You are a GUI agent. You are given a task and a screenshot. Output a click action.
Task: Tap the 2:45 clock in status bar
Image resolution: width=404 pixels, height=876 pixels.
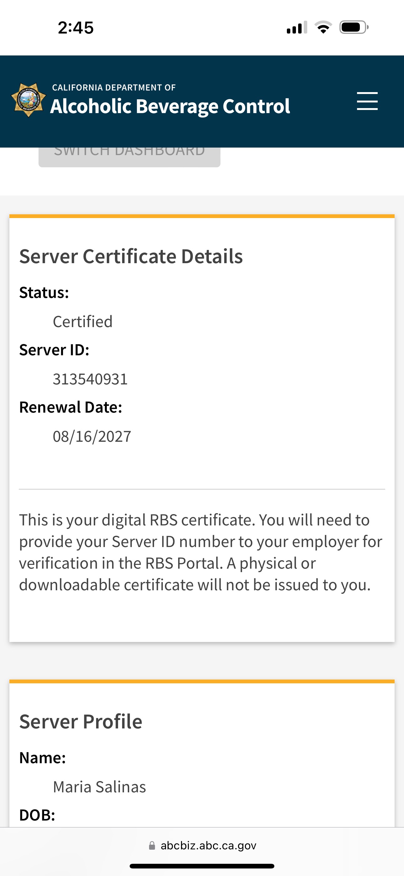[75, 28]
